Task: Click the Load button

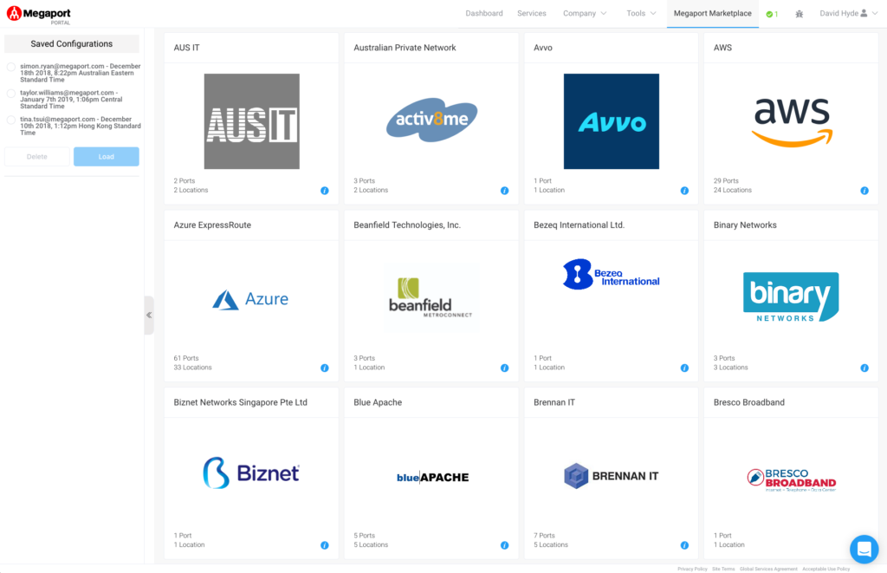Action: click(107, 157)
